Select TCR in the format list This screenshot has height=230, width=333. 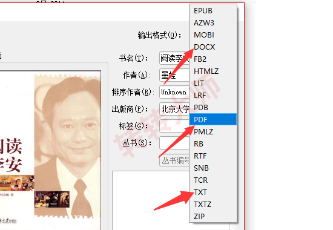pos(213,180)
